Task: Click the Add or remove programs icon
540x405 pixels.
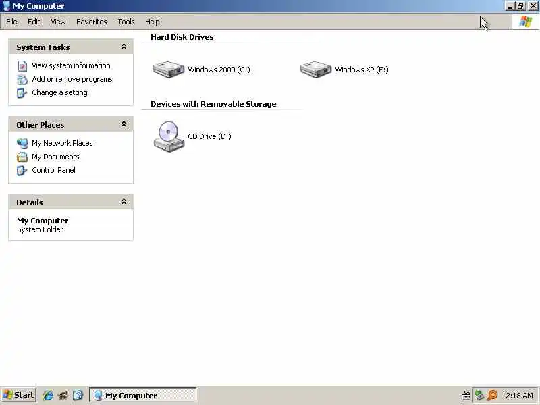Action: (x=22, y=79)
